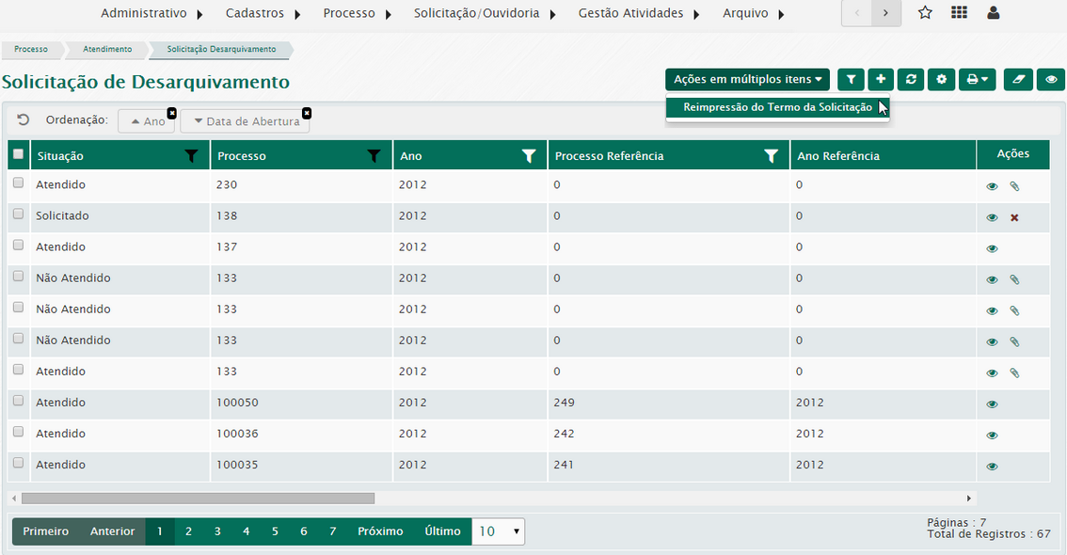
Task: Select Reimpressão do Termo da Solicitação
Action: click(777, 107)
